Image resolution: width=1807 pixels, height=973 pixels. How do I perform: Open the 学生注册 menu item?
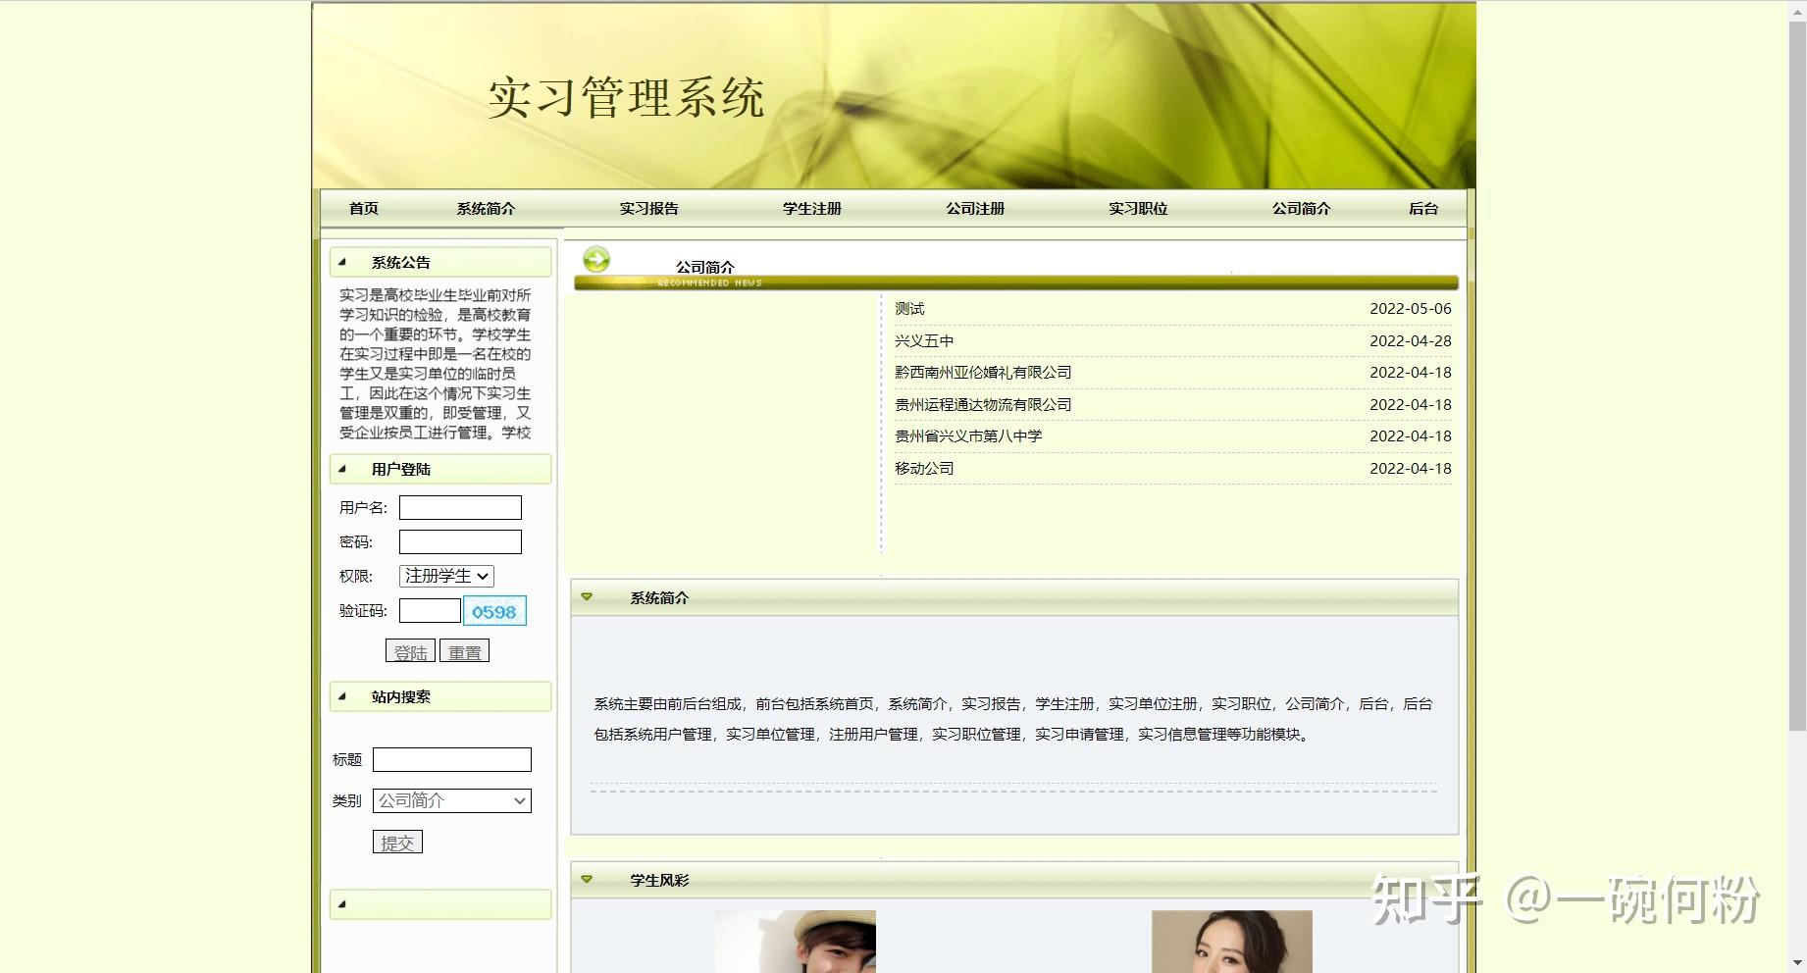point(810,208)
